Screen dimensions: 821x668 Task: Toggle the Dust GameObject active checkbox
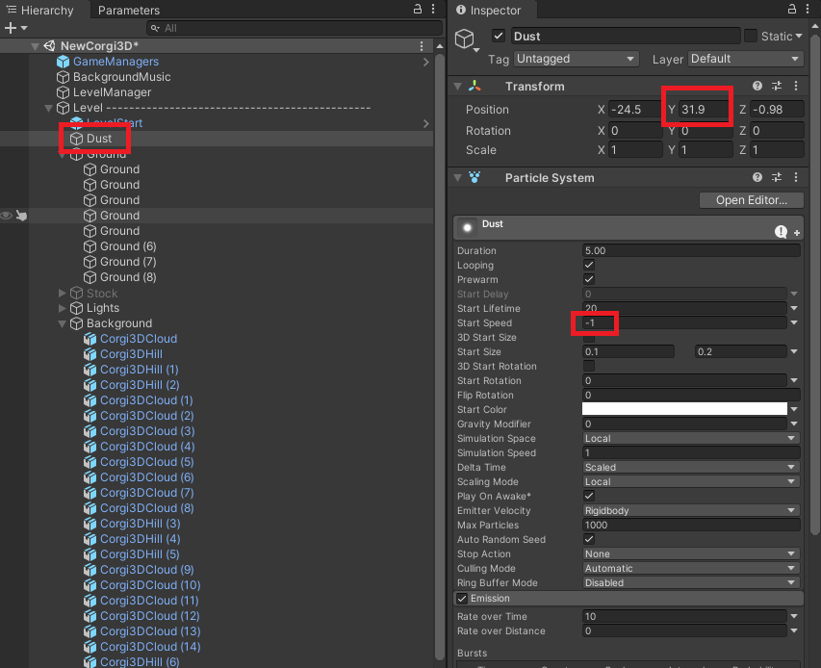500,36
